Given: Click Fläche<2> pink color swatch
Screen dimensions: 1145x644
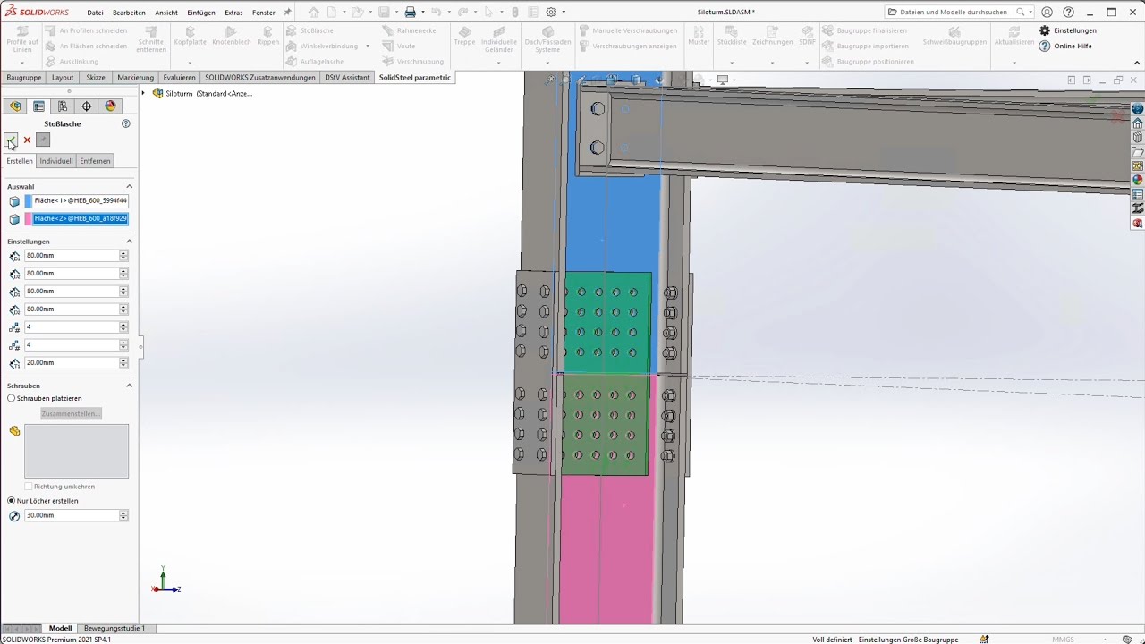Looking at the screenshot, I should [x=29, y=219].
